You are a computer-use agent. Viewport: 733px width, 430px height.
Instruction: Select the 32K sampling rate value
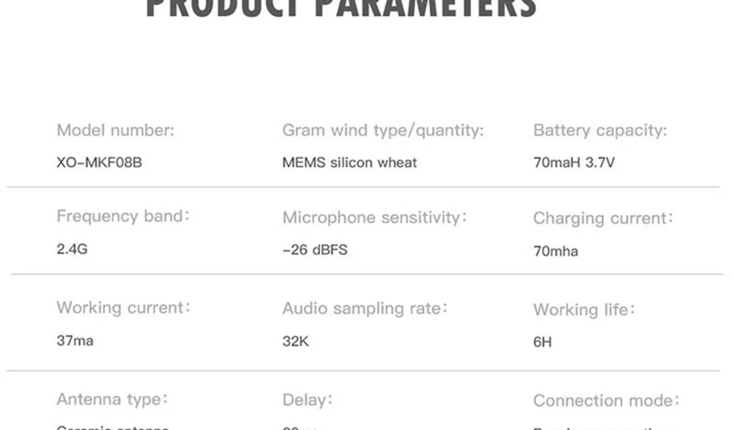point(296,341)
